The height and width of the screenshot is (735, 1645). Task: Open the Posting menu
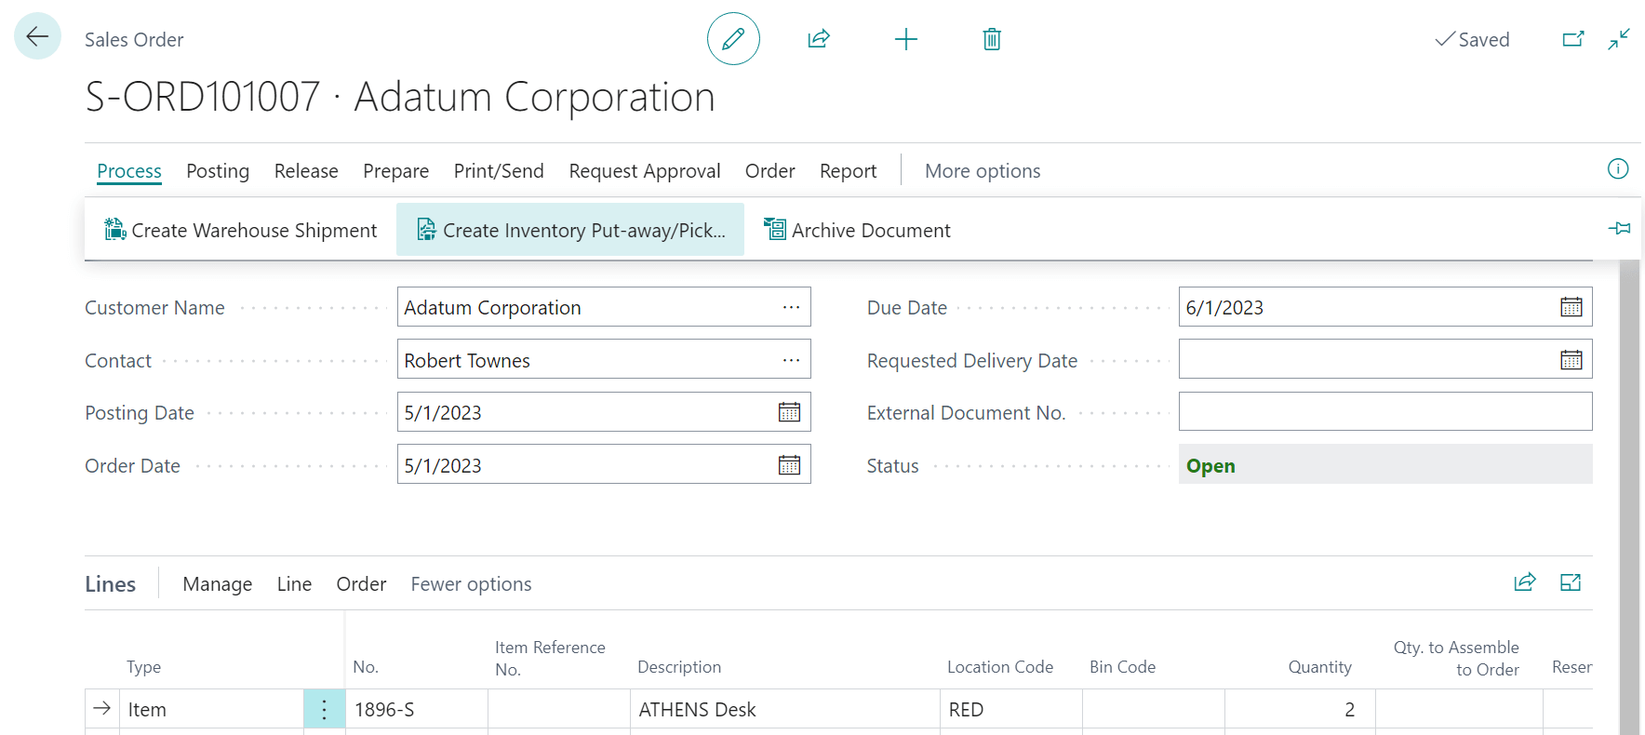tap(218, 171)
